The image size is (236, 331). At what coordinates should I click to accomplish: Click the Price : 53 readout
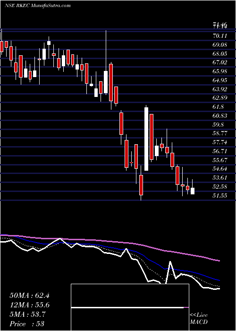coord(27,324)
